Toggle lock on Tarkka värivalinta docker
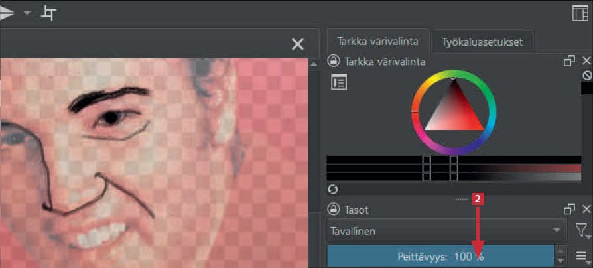This screenshot has height=268, width=593. click(x=333, y=61)
